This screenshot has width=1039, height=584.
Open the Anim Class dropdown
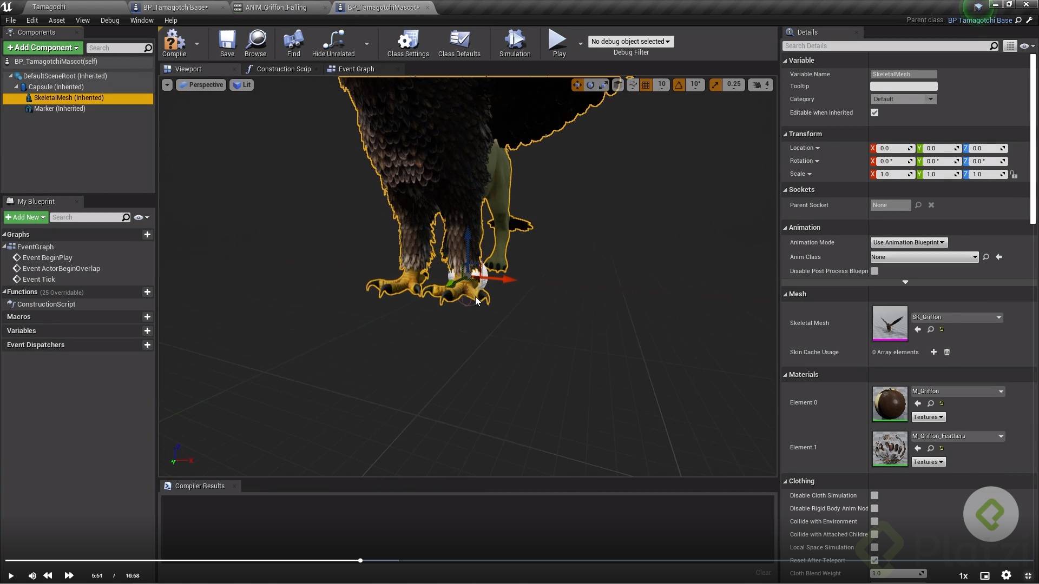924,257
